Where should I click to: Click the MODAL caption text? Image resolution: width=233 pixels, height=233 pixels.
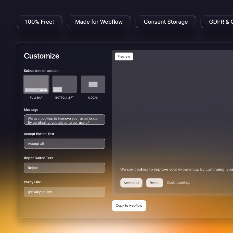coord(93,98)
